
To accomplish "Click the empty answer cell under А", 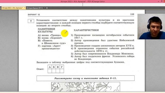I will 50,71.
